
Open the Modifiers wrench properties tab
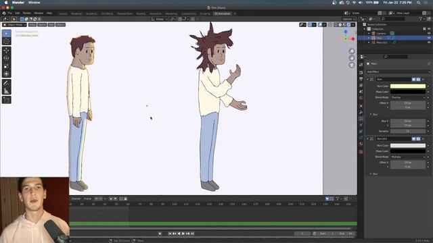[361, 112]
